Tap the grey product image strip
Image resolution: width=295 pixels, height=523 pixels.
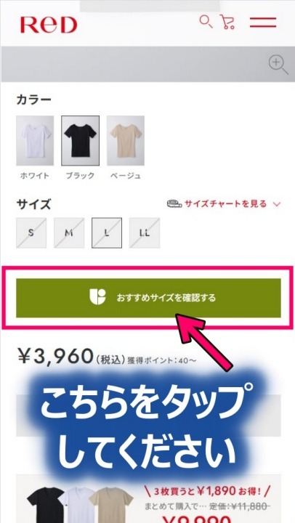(147, 64)
